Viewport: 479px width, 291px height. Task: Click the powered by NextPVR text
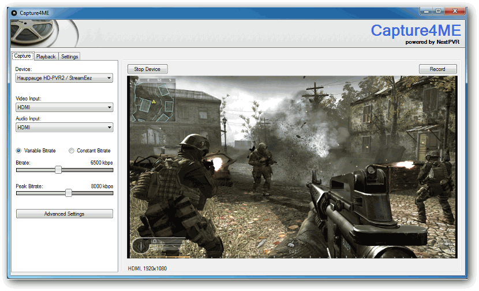pos(432,42)
